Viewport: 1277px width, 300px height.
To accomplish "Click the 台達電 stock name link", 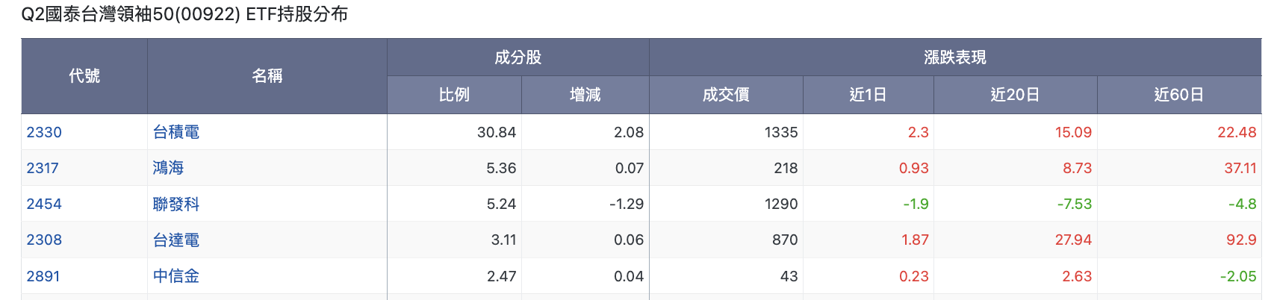I will coord(176,240).
